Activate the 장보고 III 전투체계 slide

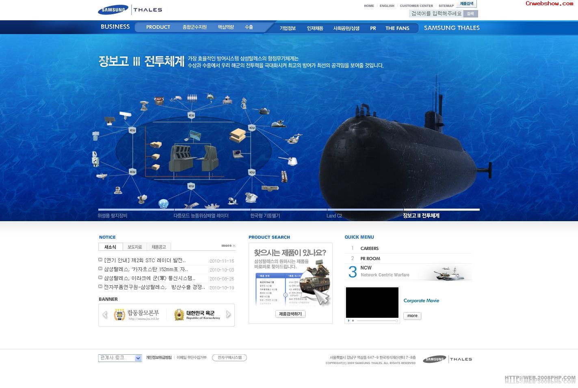pos(422,216)
